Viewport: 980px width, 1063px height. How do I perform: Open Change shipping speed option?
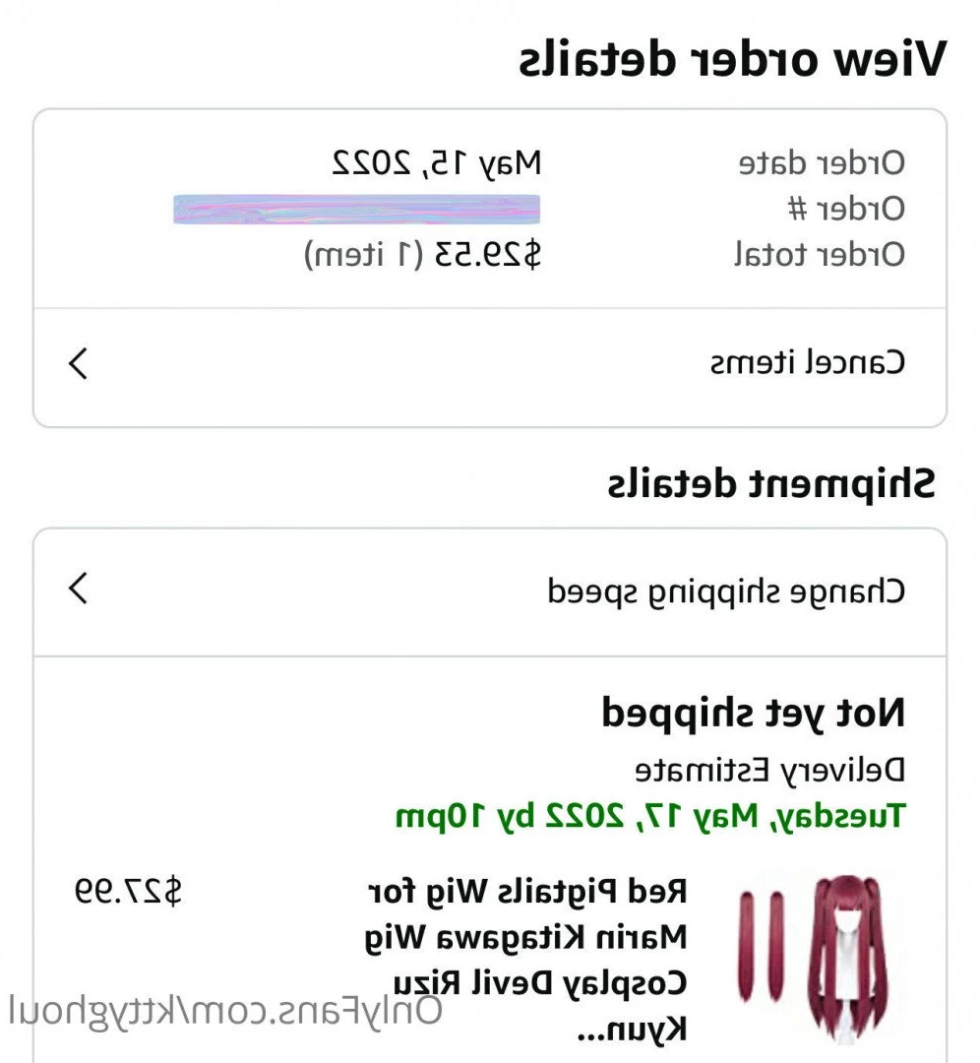click(725, 592)
